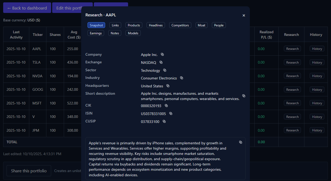Switch to the Earnings tab

pos(96,33)
